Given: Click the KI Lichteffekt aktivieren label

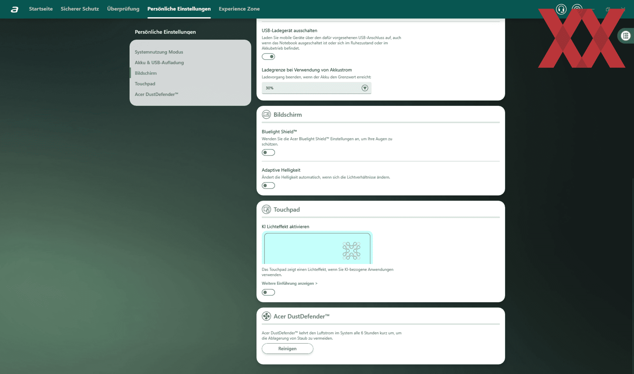Looking at the screenshot, I should tap(285, 227).
